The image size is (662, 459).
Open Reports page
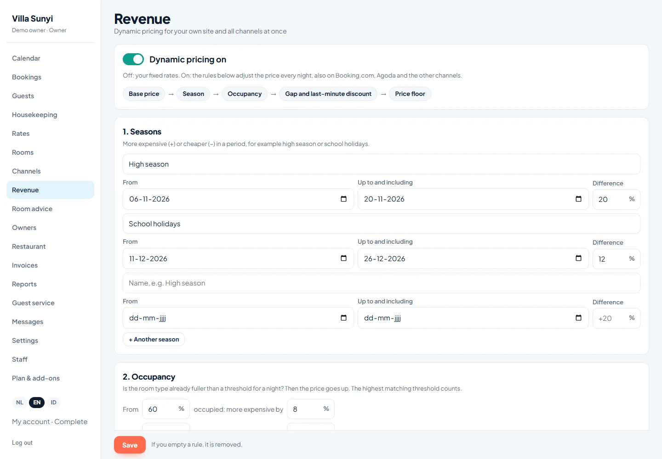point(50,284)
